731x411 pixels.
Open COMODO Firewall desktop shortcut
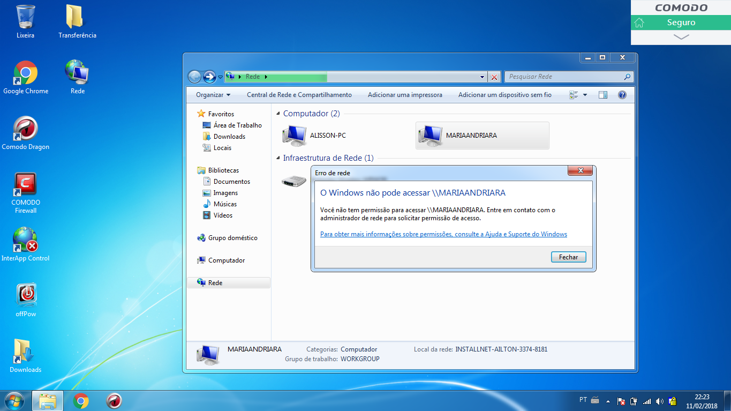[x=26, y=193]
